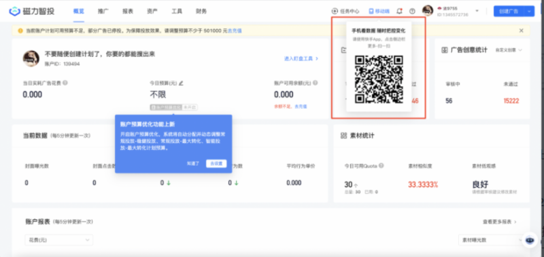Click info icon beside 账户可用余额
The width and height of the screenshot is (544, 257).
[316, 83]
